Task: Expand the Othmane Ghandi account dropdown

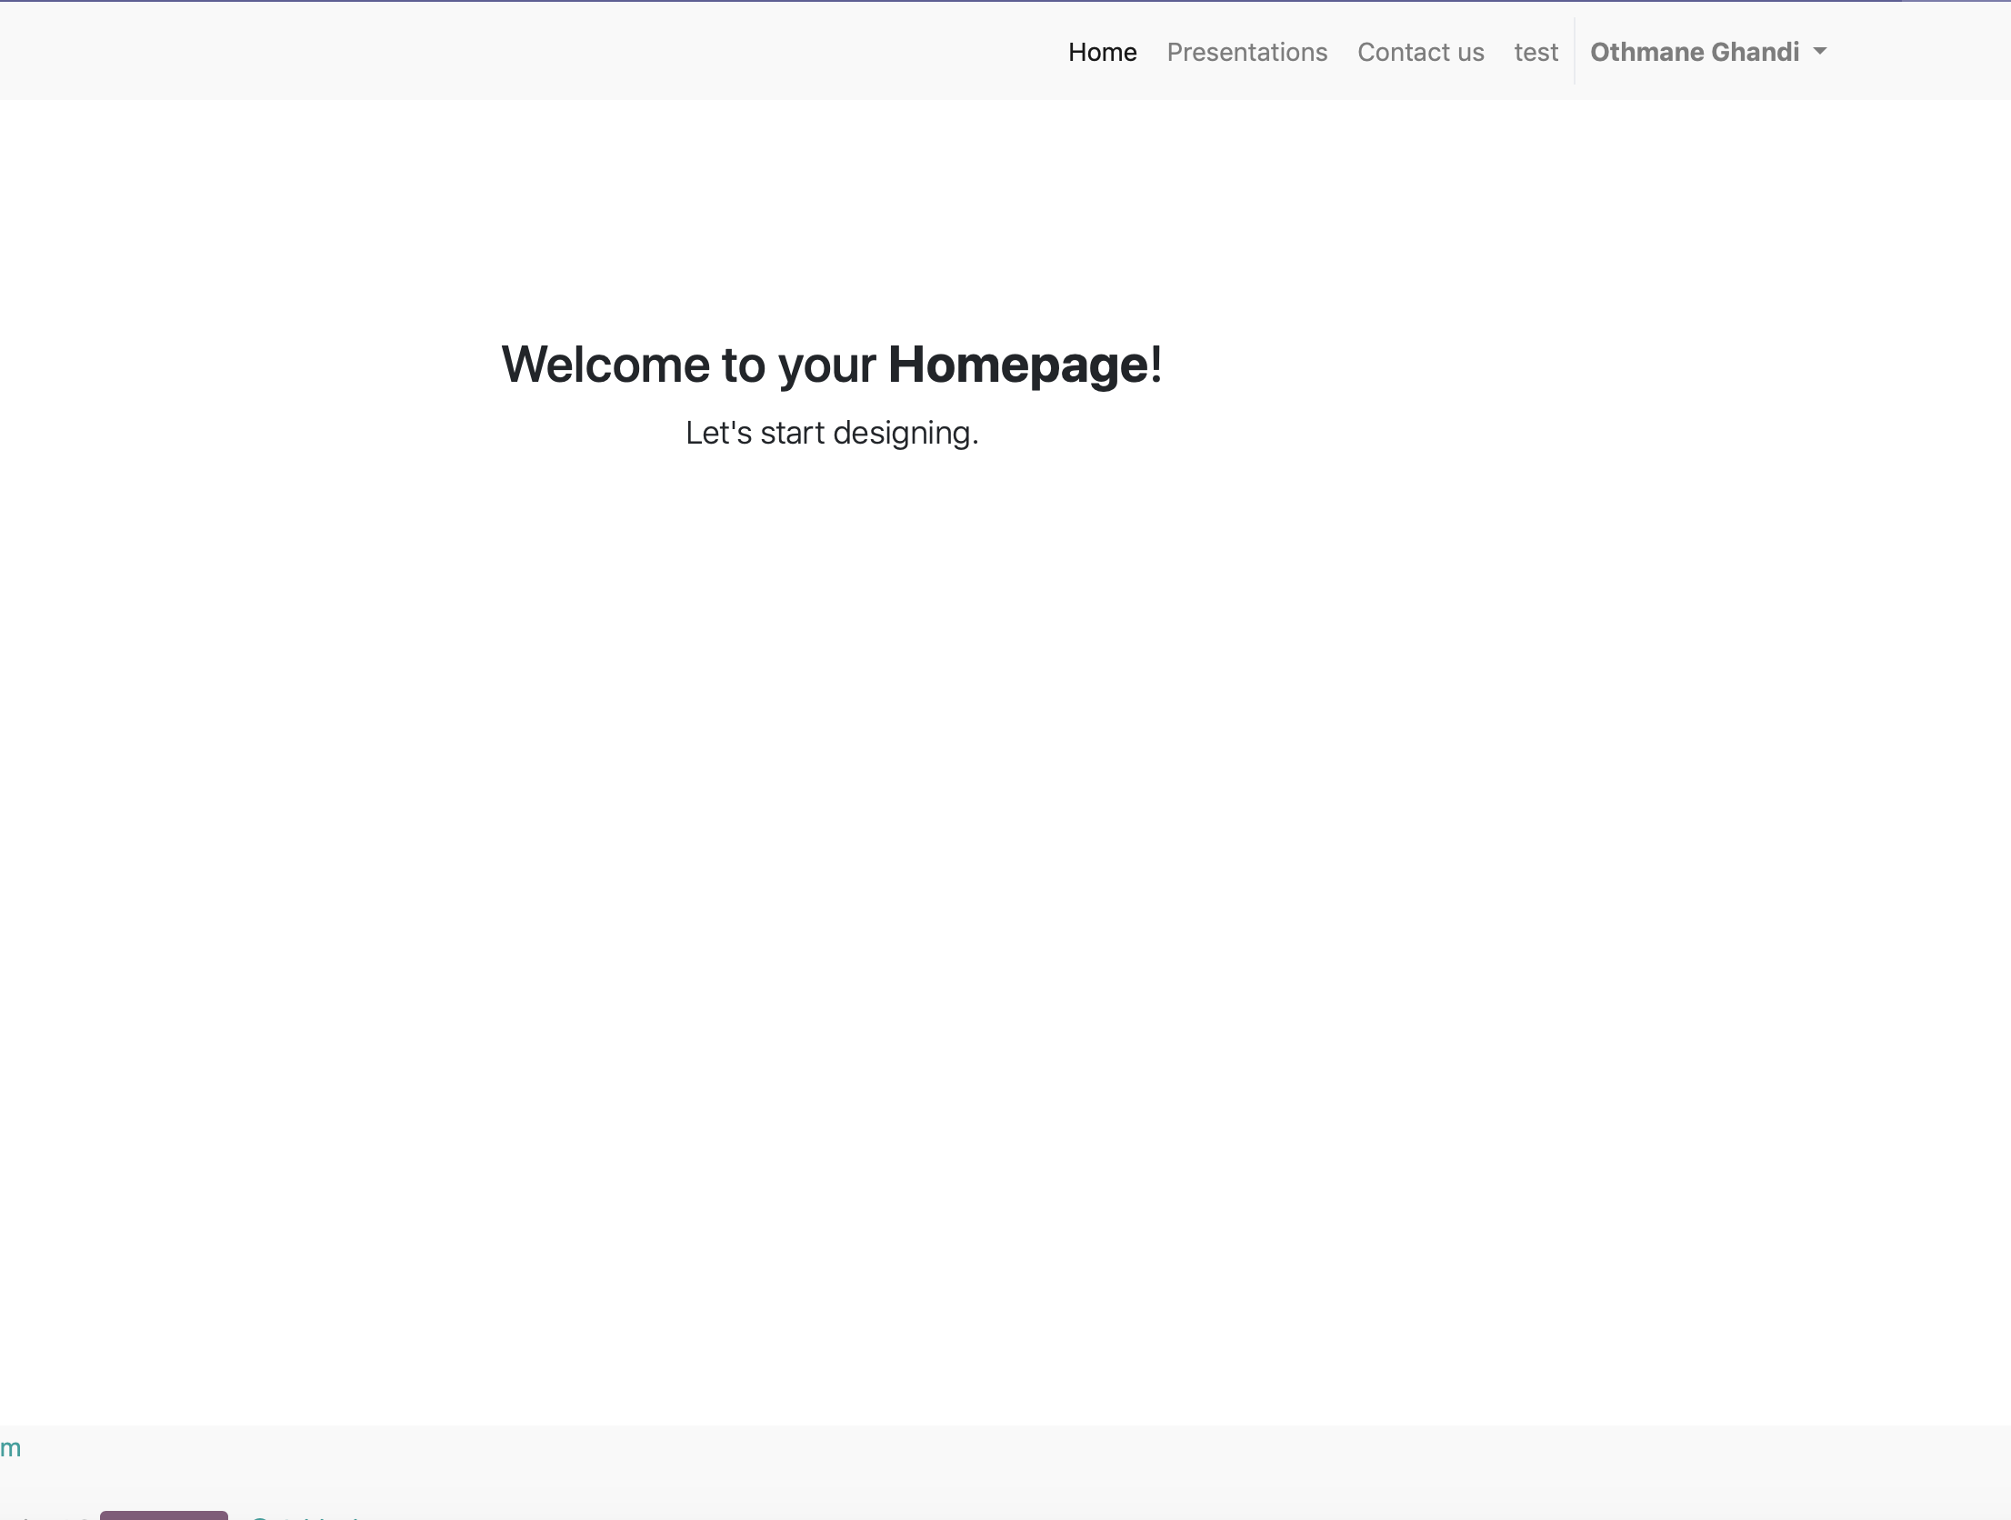Action: [1694, 52]
